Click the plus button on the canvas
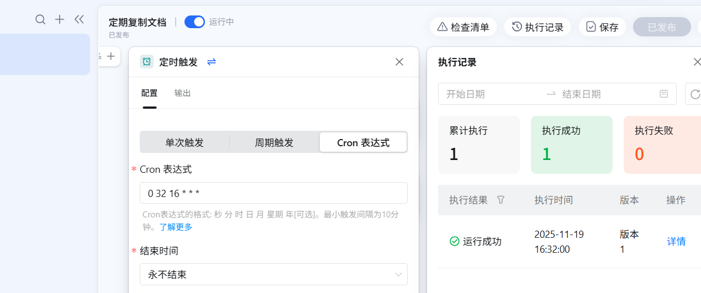The height and width of the screenshot is (293, 701). pyautogui.click(x=111, y=56)
